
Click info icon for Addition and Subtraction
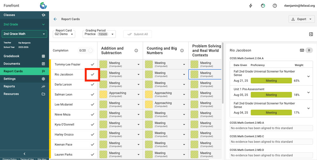coord(136,51)
